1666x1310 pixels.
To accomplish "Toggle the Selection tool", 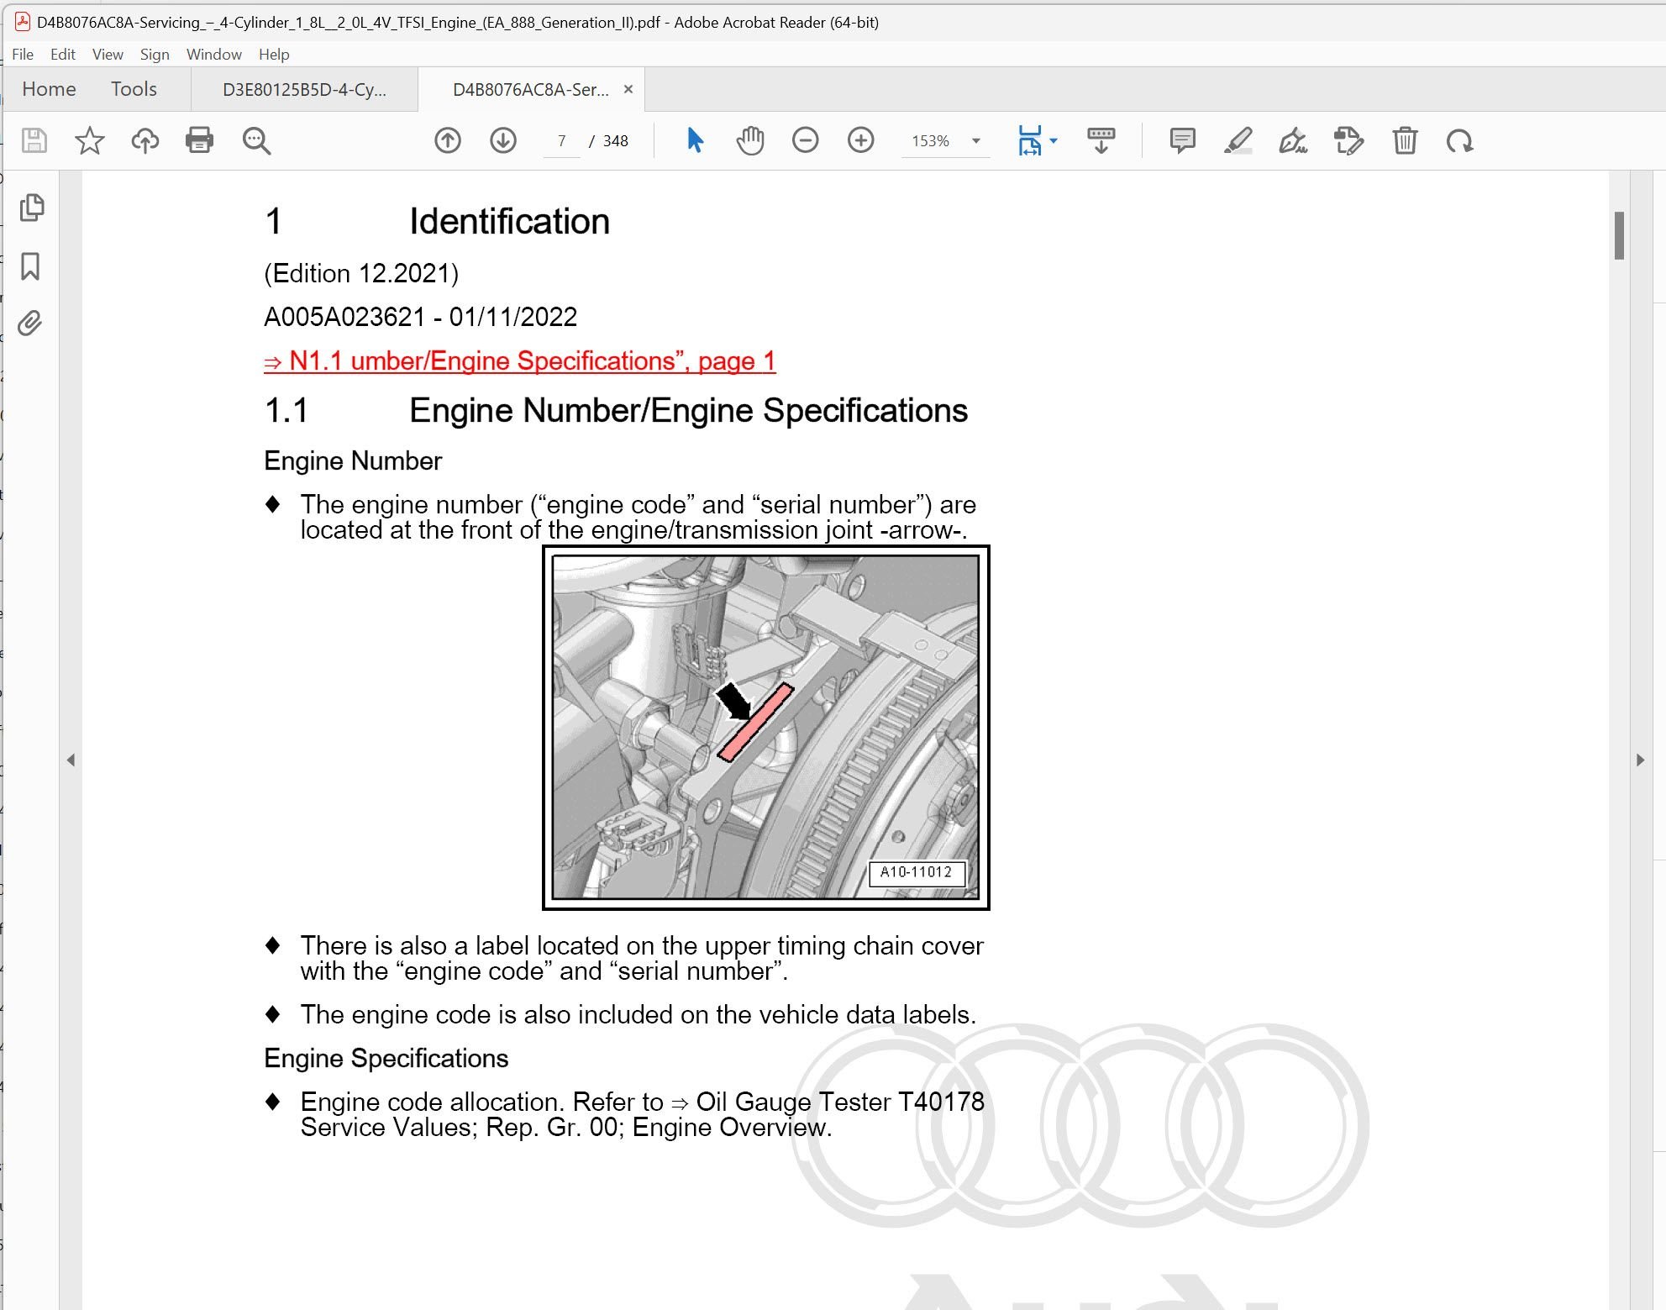I will pos(693,141).
